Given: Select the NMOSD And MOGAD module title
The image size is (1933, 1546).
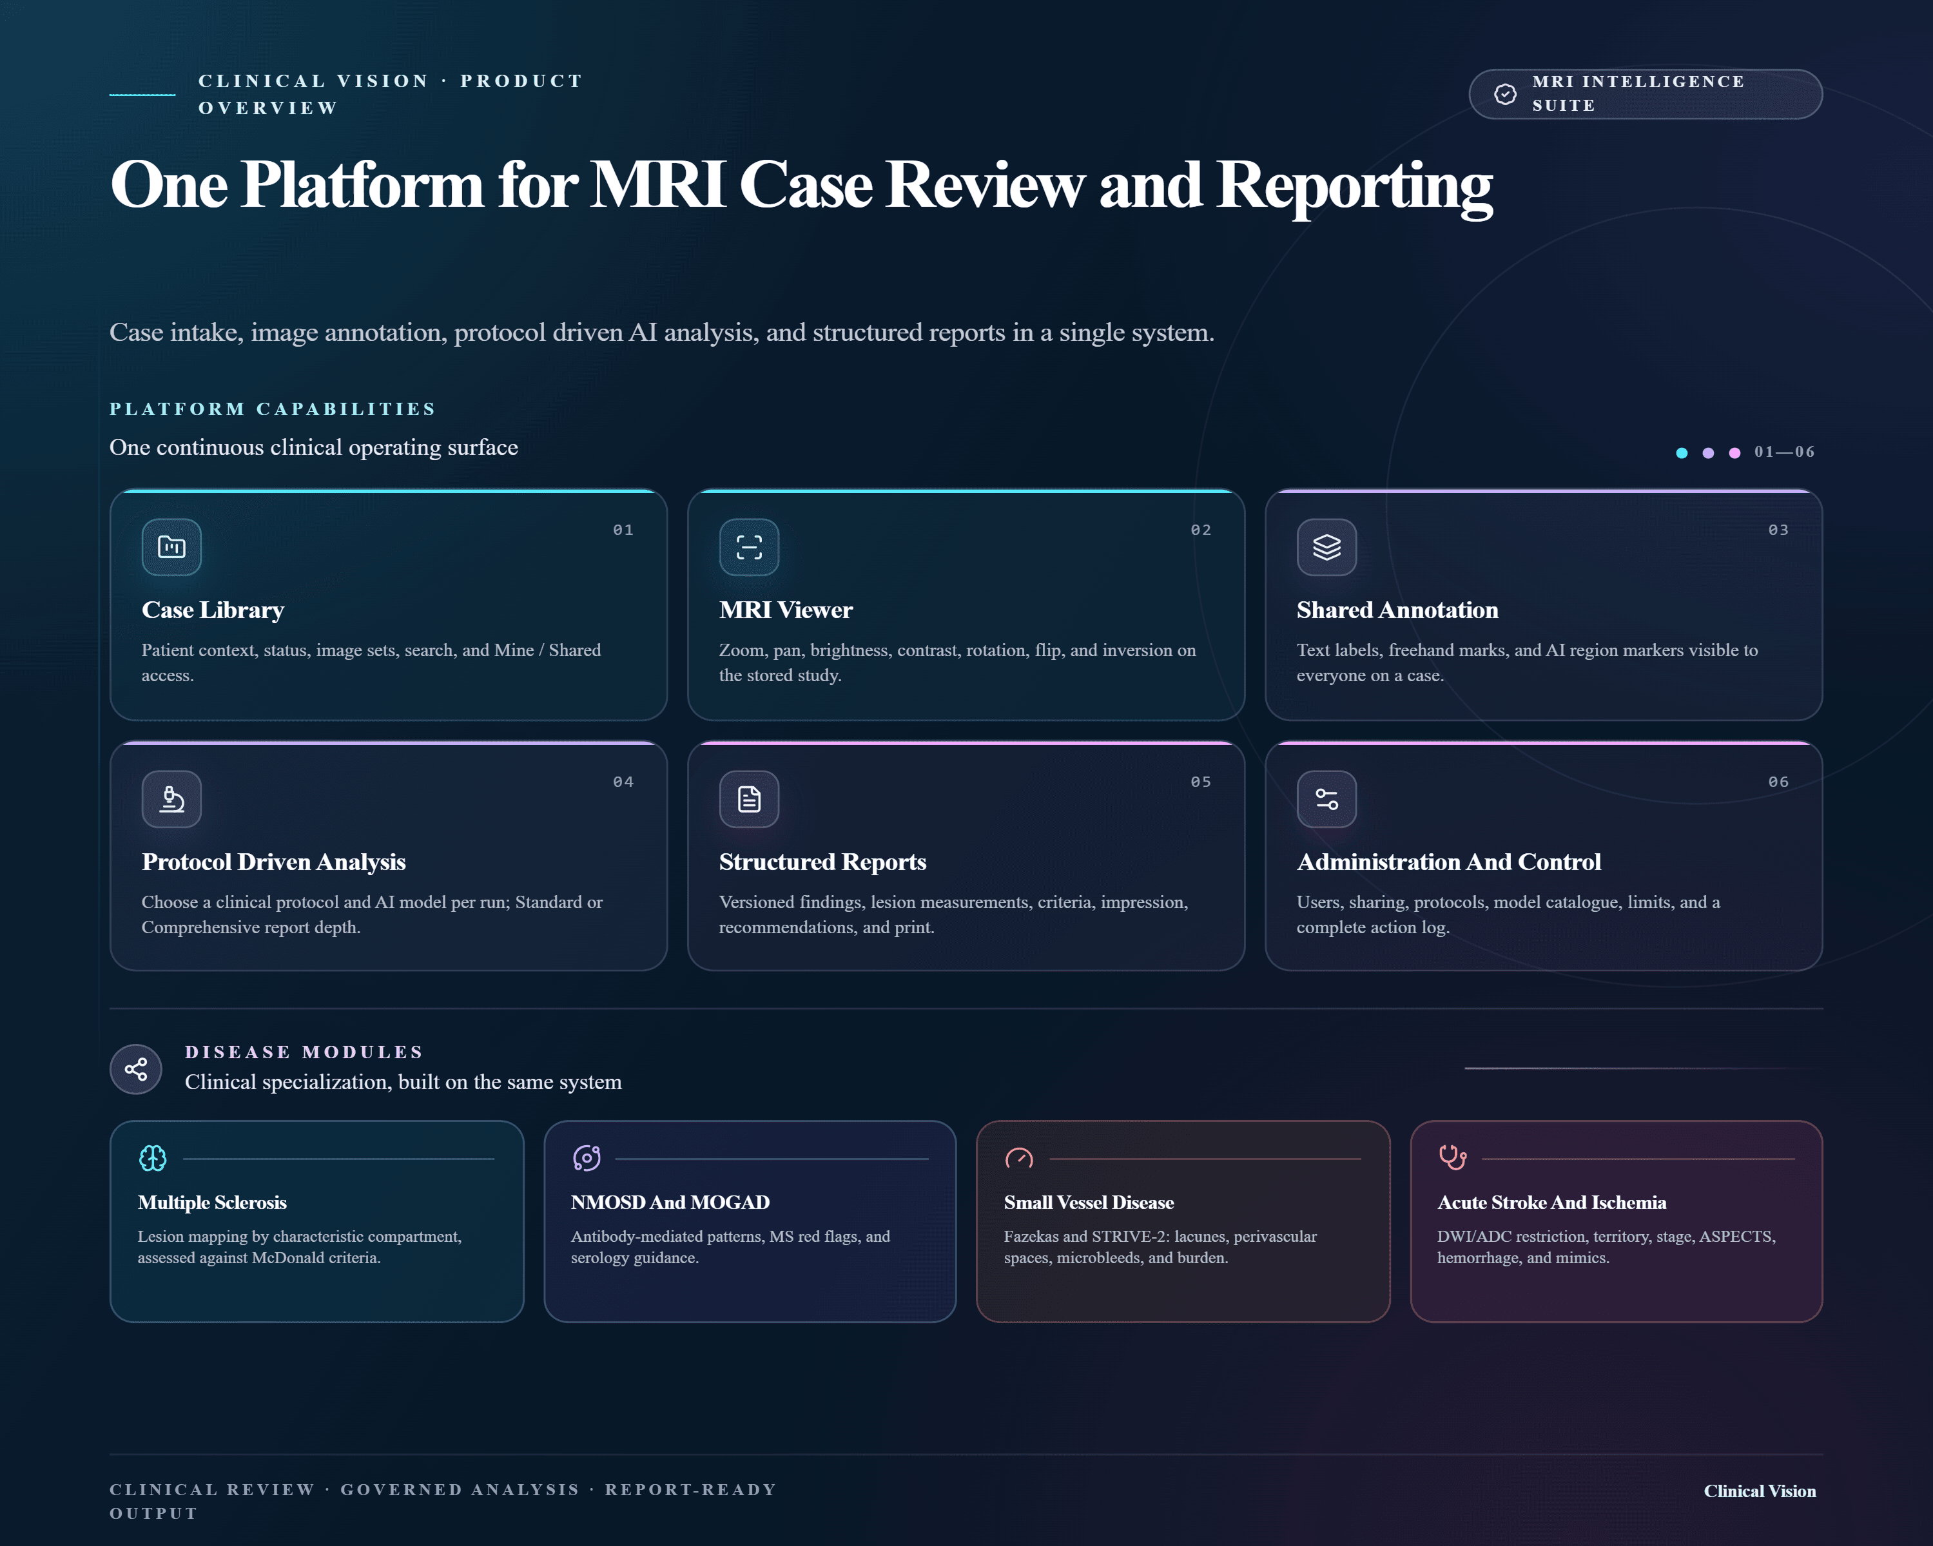Looking at the screenshot, I should (x=670, y=1203).
